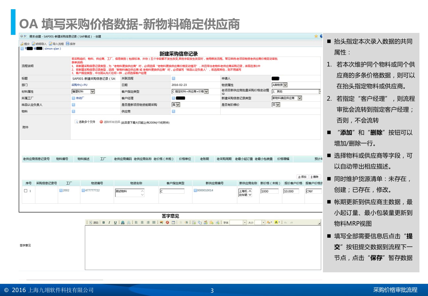Click the 新价格(未税) input field with 1000

pos(269,191)
